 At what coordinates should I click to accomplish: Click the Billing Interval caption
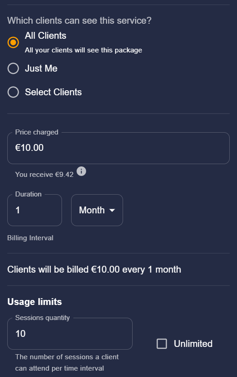[30, 238]
